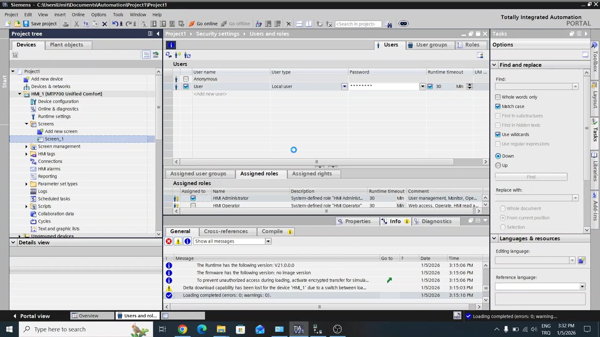Click the undo arrow icon

click(115, 24)
